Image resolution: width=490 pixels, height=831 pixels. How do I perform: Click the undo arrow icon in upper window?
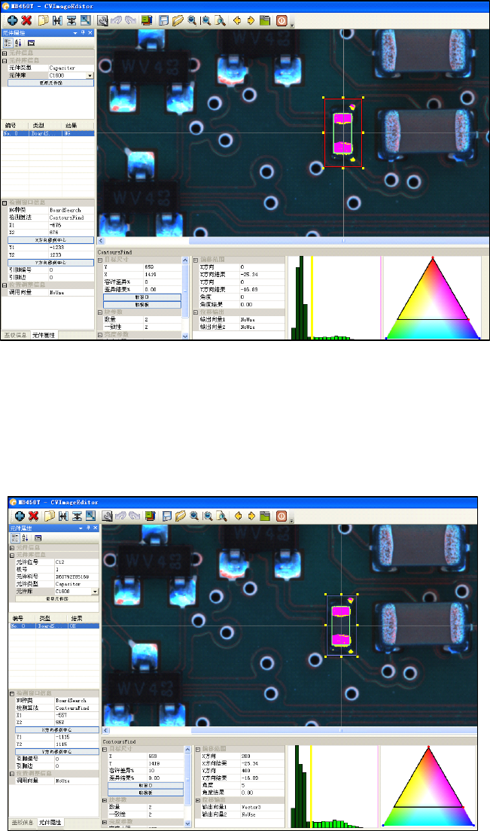(117, 20)
